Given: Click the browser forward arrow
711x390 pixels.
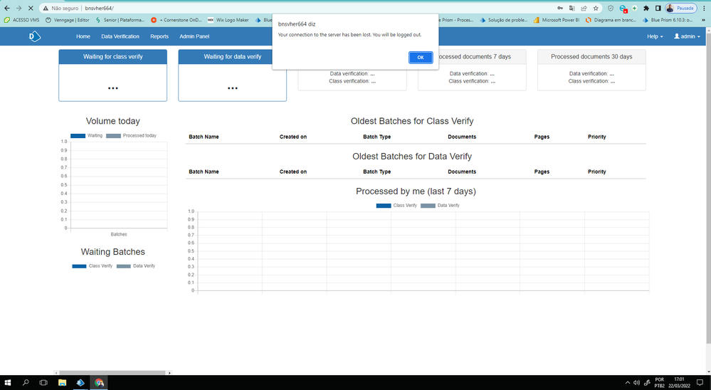Looking at the screenshot, I should point(19,8).
